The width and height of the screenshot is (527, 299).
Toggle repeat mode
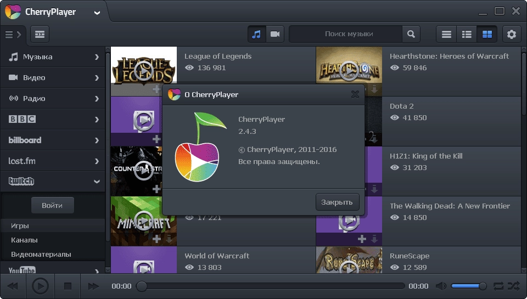click(498, 286)
